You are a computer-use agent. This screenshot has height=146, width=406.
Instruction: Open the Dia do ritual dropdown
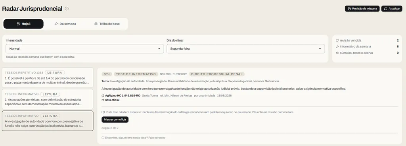tap(245, 49)
